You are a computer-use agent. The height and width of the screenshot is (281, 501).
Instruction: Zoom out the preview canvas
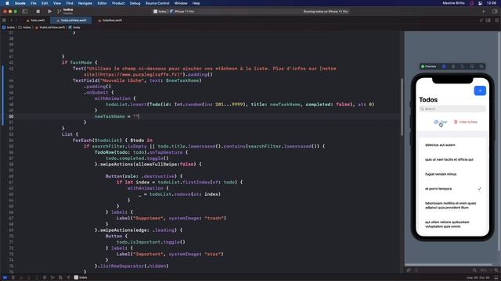point(474,270)
